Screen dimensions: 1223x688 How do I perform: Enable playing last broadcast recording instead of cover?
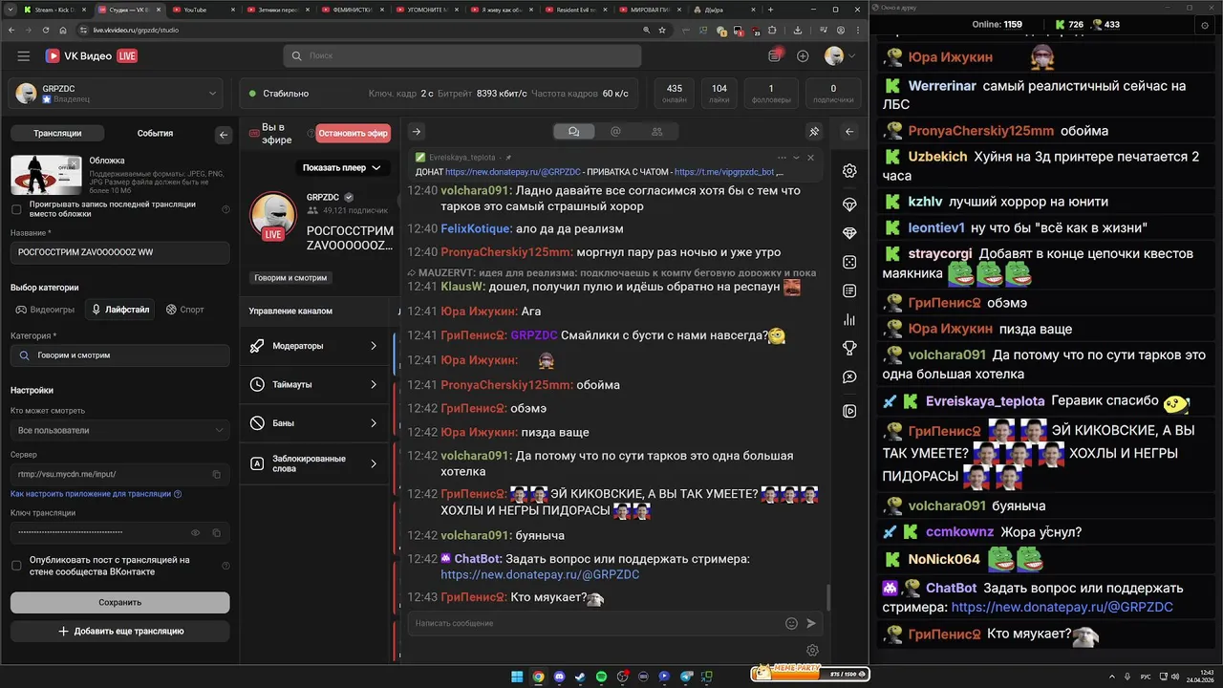click(x=16, y=209)
